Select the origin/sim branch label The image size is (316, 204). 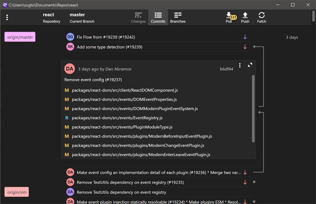tap(17, 192)
